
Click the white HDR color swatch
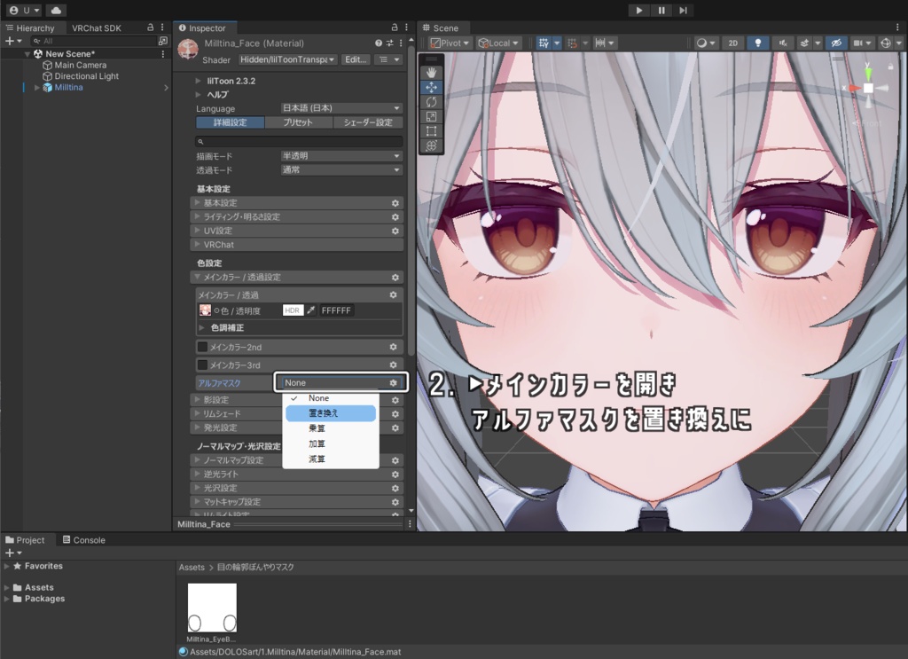293,310
